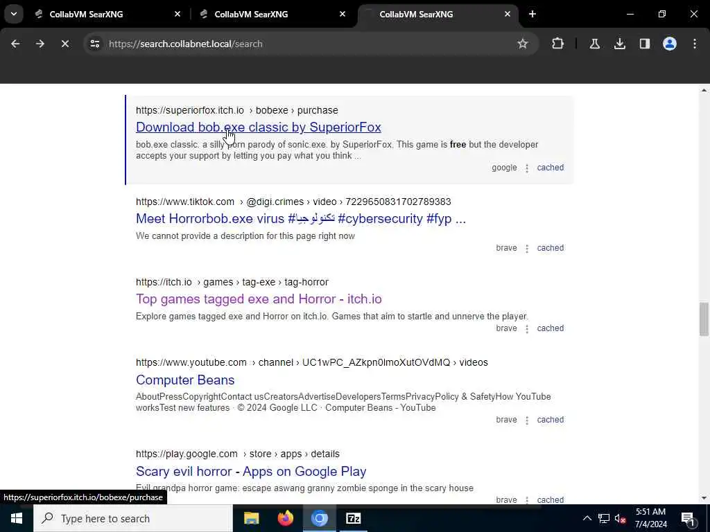Click the page vertical scrollbar thumb
The width and height of the screenshot is (710, 532).
[704, 319]
